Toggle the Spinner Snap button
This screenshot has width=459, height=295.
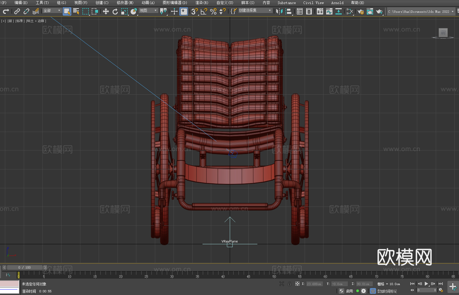pos(223,12)
